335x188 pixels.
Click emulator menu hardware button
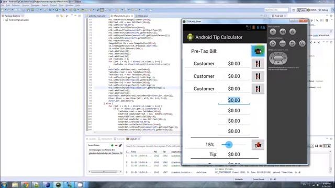pyautogui.click(x=283, y=43)
